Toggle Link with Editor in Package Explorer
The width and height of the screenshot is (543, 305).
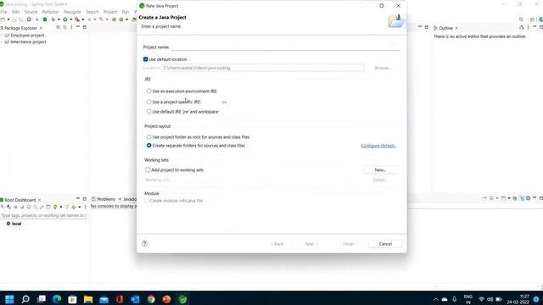point(64,27)
